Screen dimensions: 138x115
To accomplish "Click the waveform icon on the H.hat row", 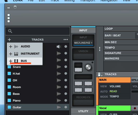I will [x=59, y=74].
